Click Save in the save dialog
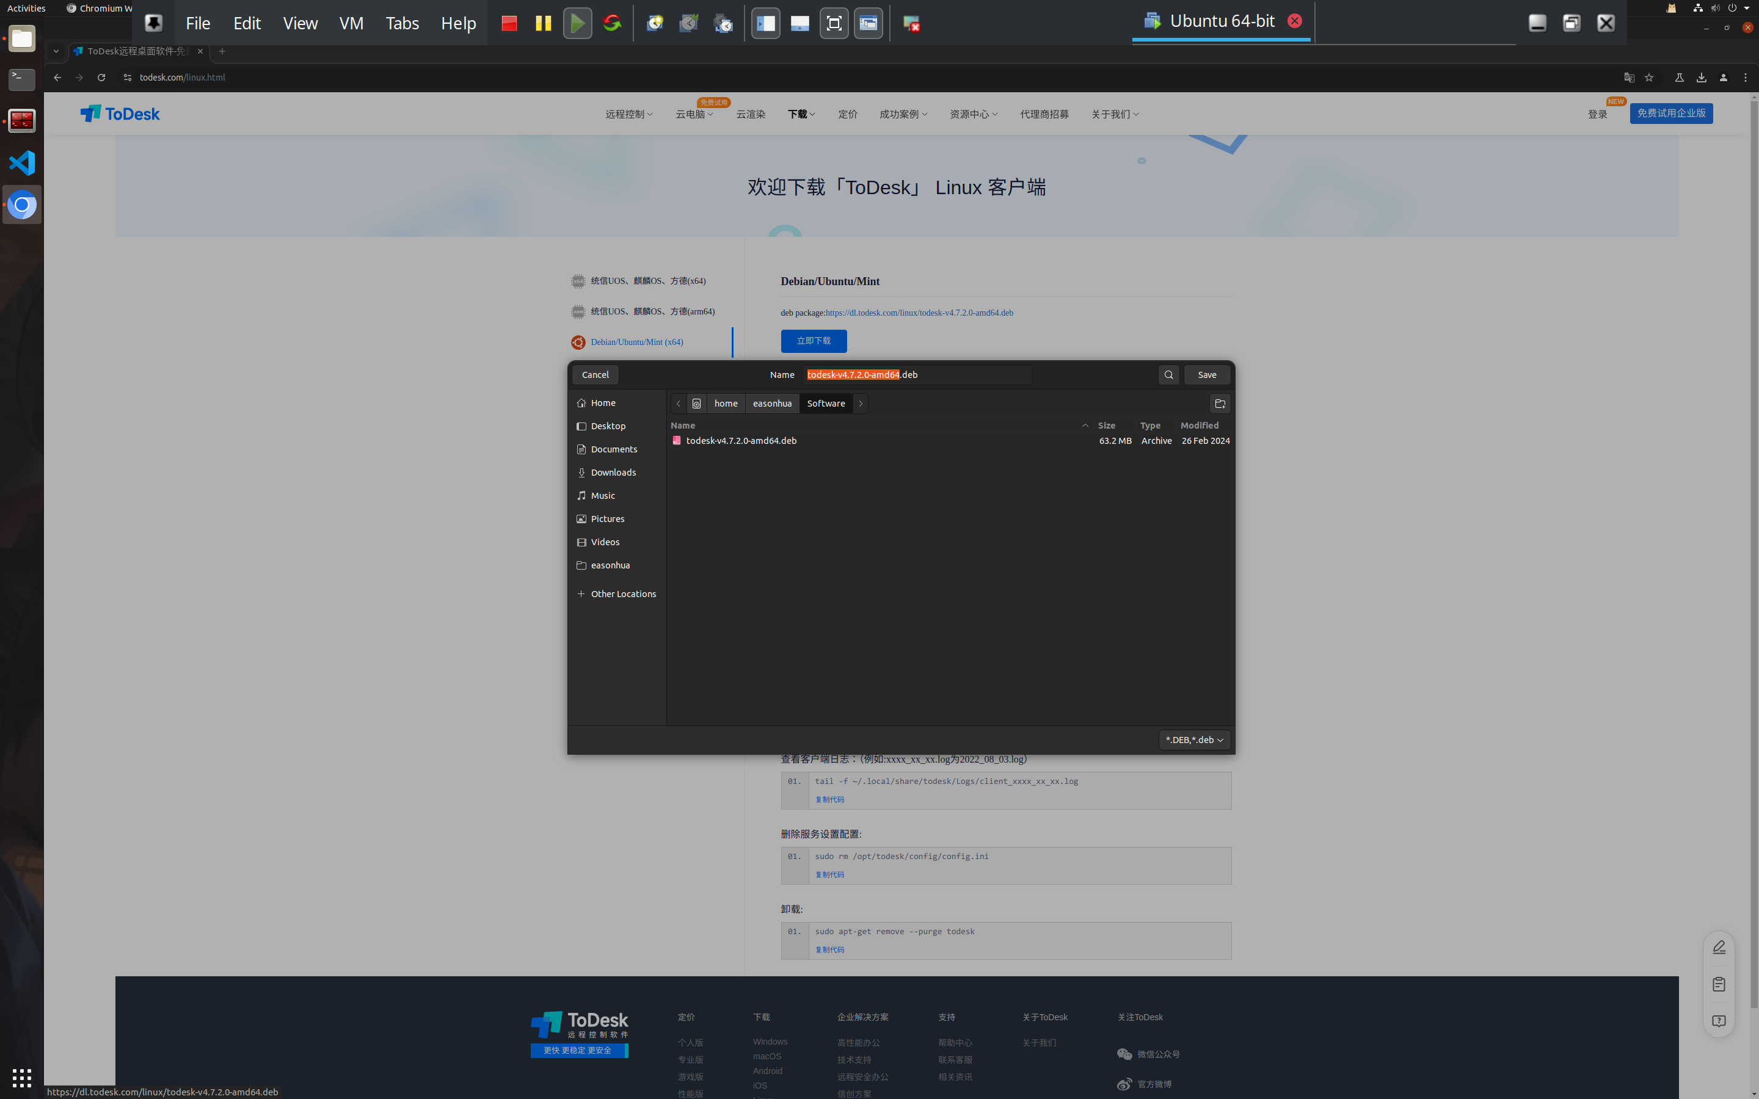 point(1207,375)
